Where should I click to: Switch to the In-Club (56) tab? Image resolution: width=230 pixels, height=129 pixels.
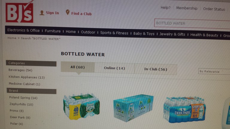(156, 69)
